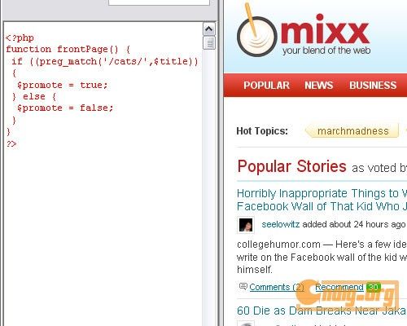This screenshot has height=326, width=407.
Task: Open Comments (2) link
Action: pos(277,287)
